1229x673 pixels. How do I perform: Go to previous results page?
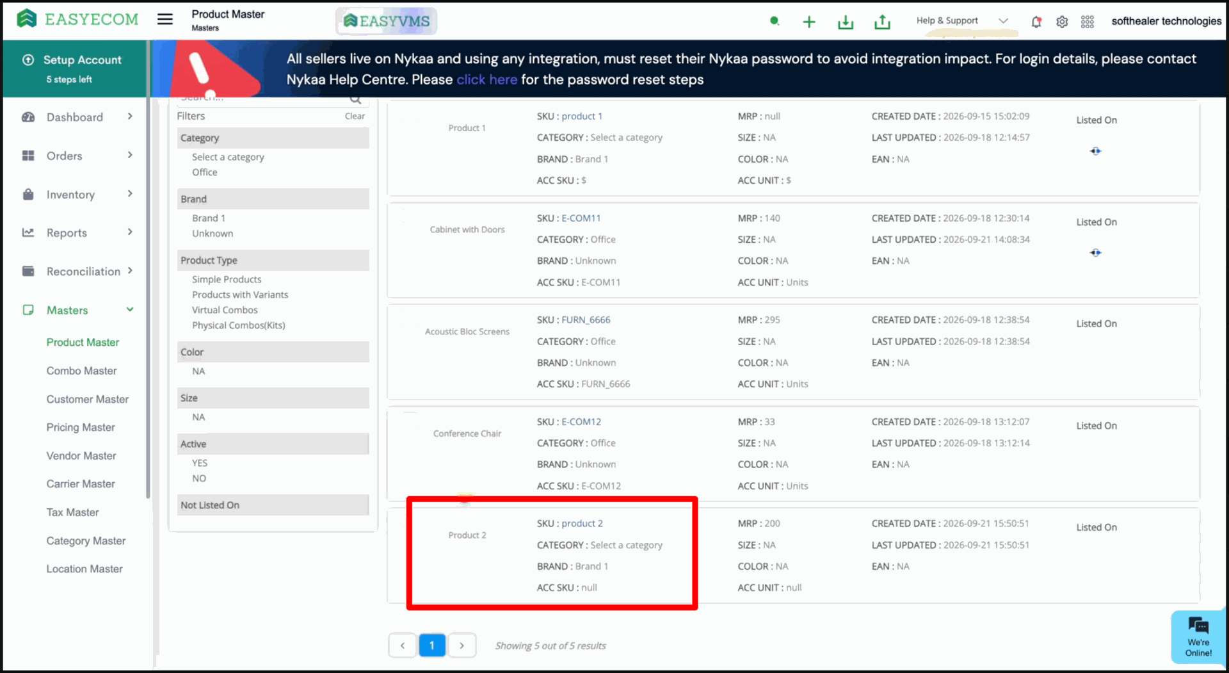pos(403,645)
